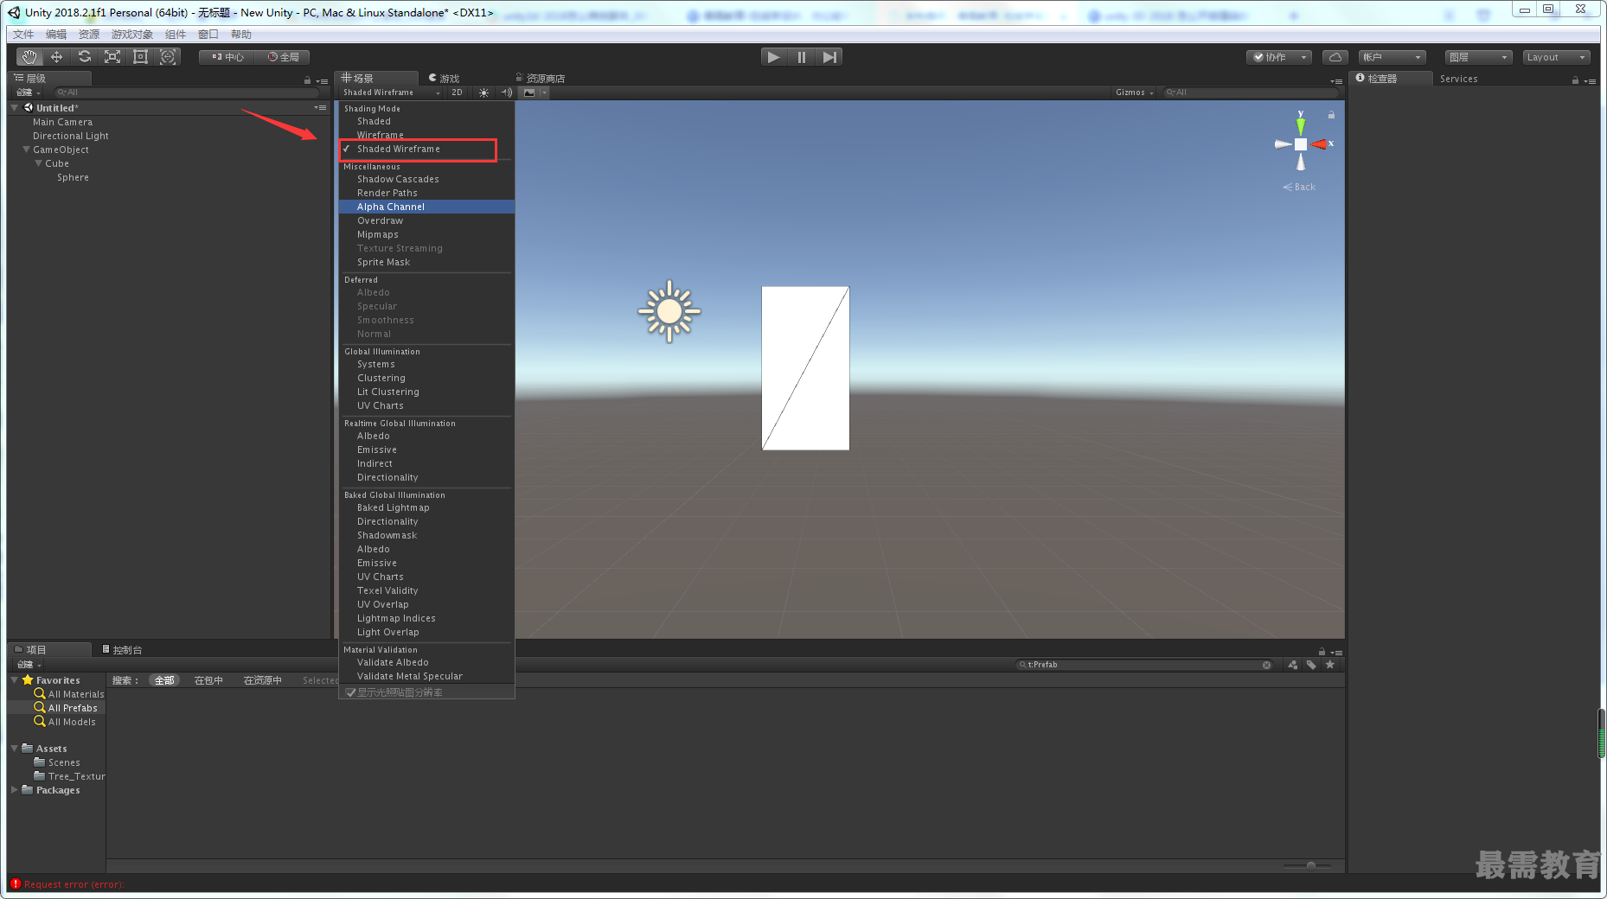
Task: Open the cloud services button
Action: 1335,57
